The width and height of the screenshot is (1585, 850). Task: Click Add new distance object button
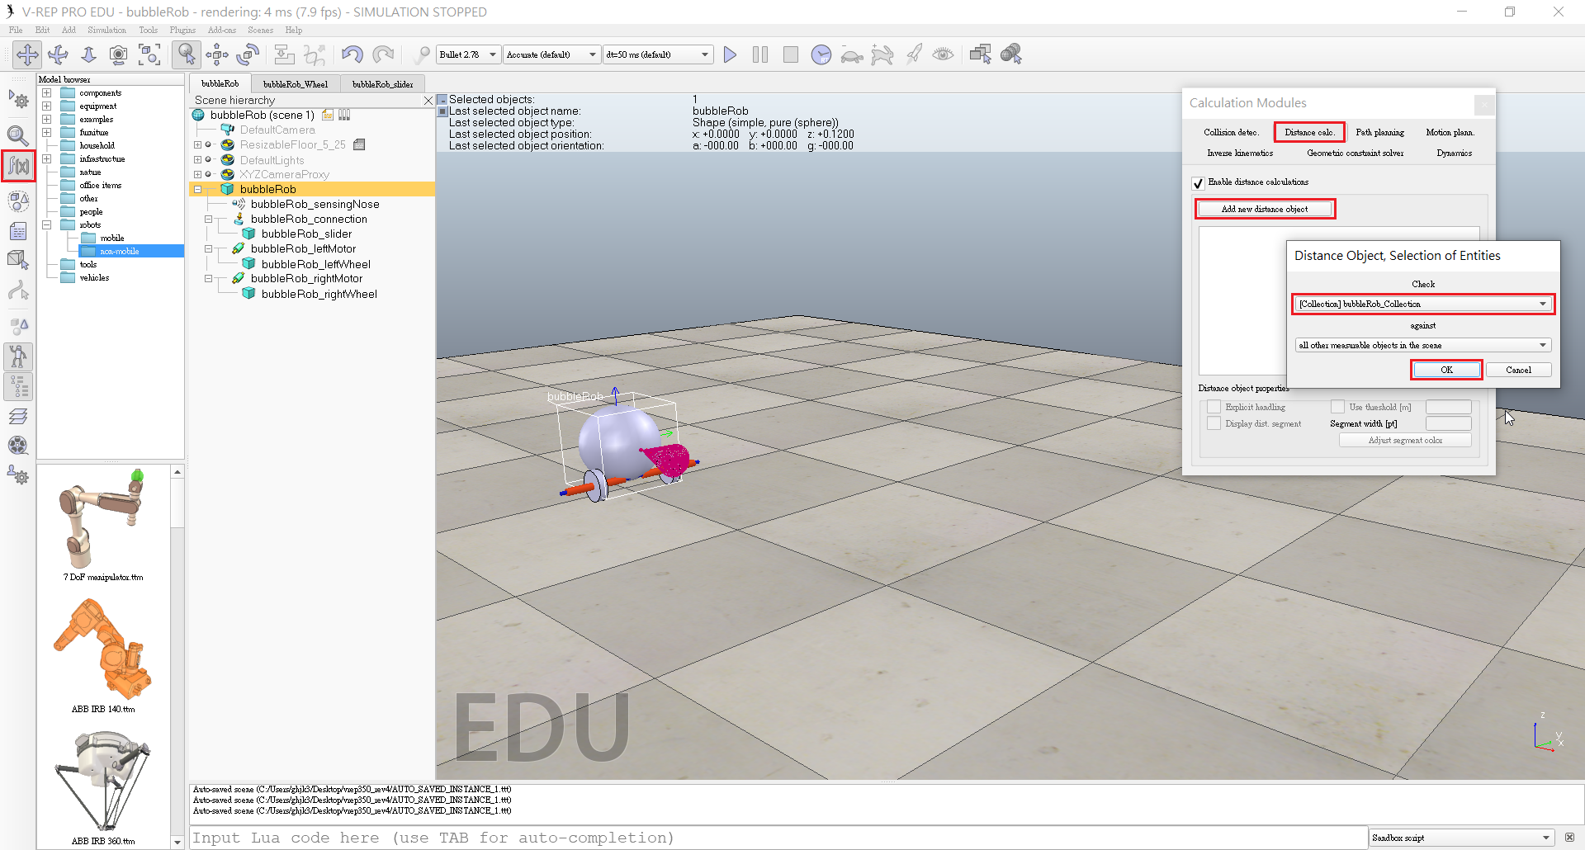coord(1265,210)
